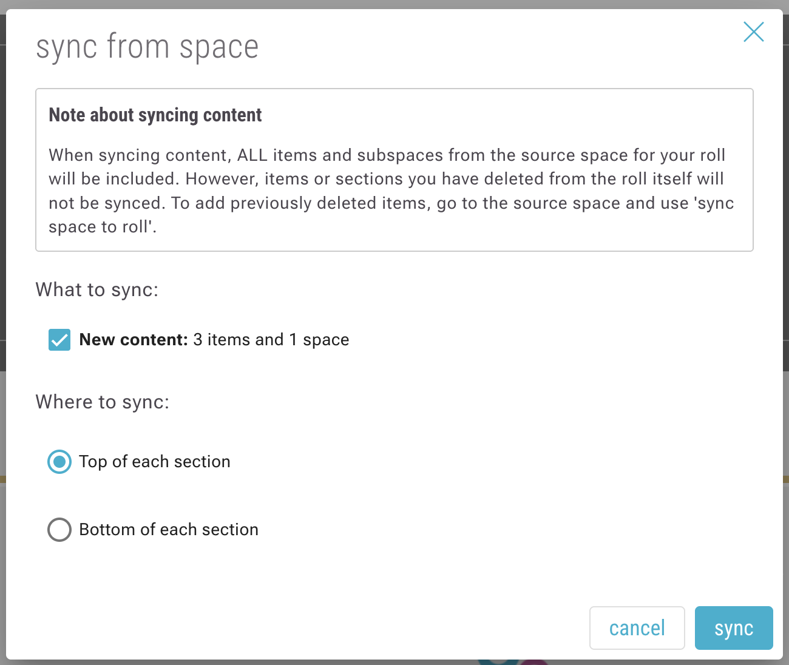Click the '3 items and 1 space' text
This screenshot has height=665, width=789.
click(x=271, y=340)
